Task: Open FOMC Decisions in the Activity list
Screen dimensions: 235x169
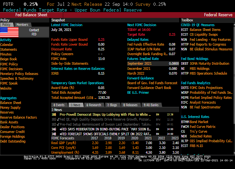Action: click(x=11, y=69)
